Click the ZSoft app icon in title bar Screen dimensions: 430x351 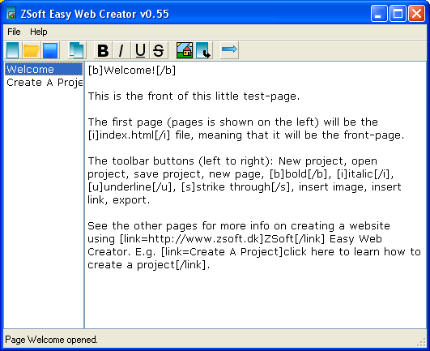[11, 14]
